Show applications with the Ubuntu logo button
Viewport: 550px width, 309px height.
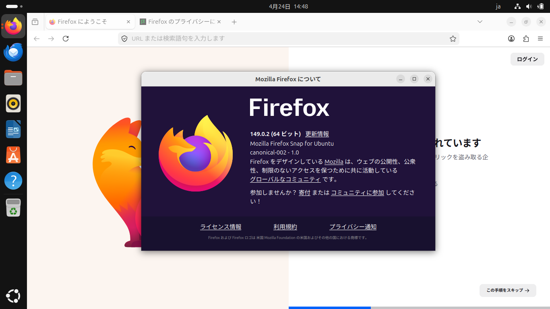point(13,296)
